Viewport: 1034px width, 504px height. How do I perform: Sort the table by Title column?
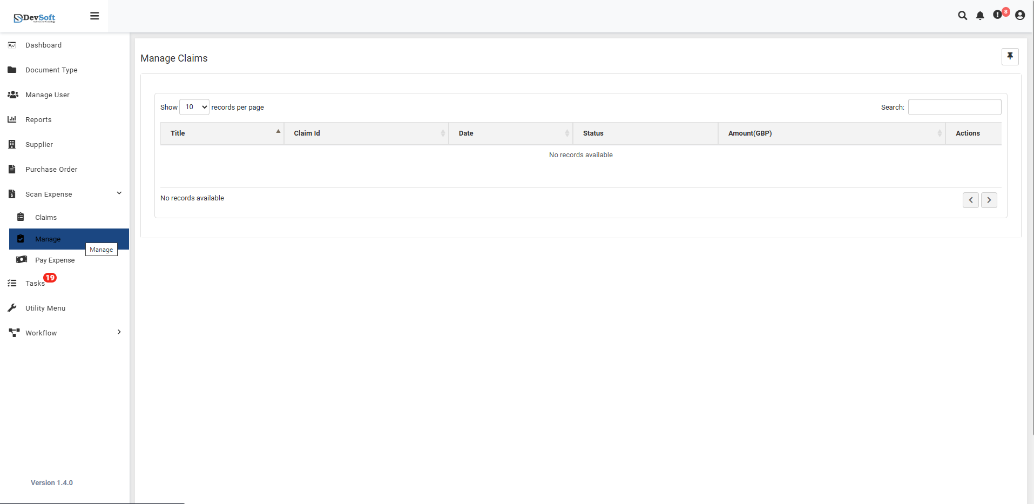pos(221,133)
